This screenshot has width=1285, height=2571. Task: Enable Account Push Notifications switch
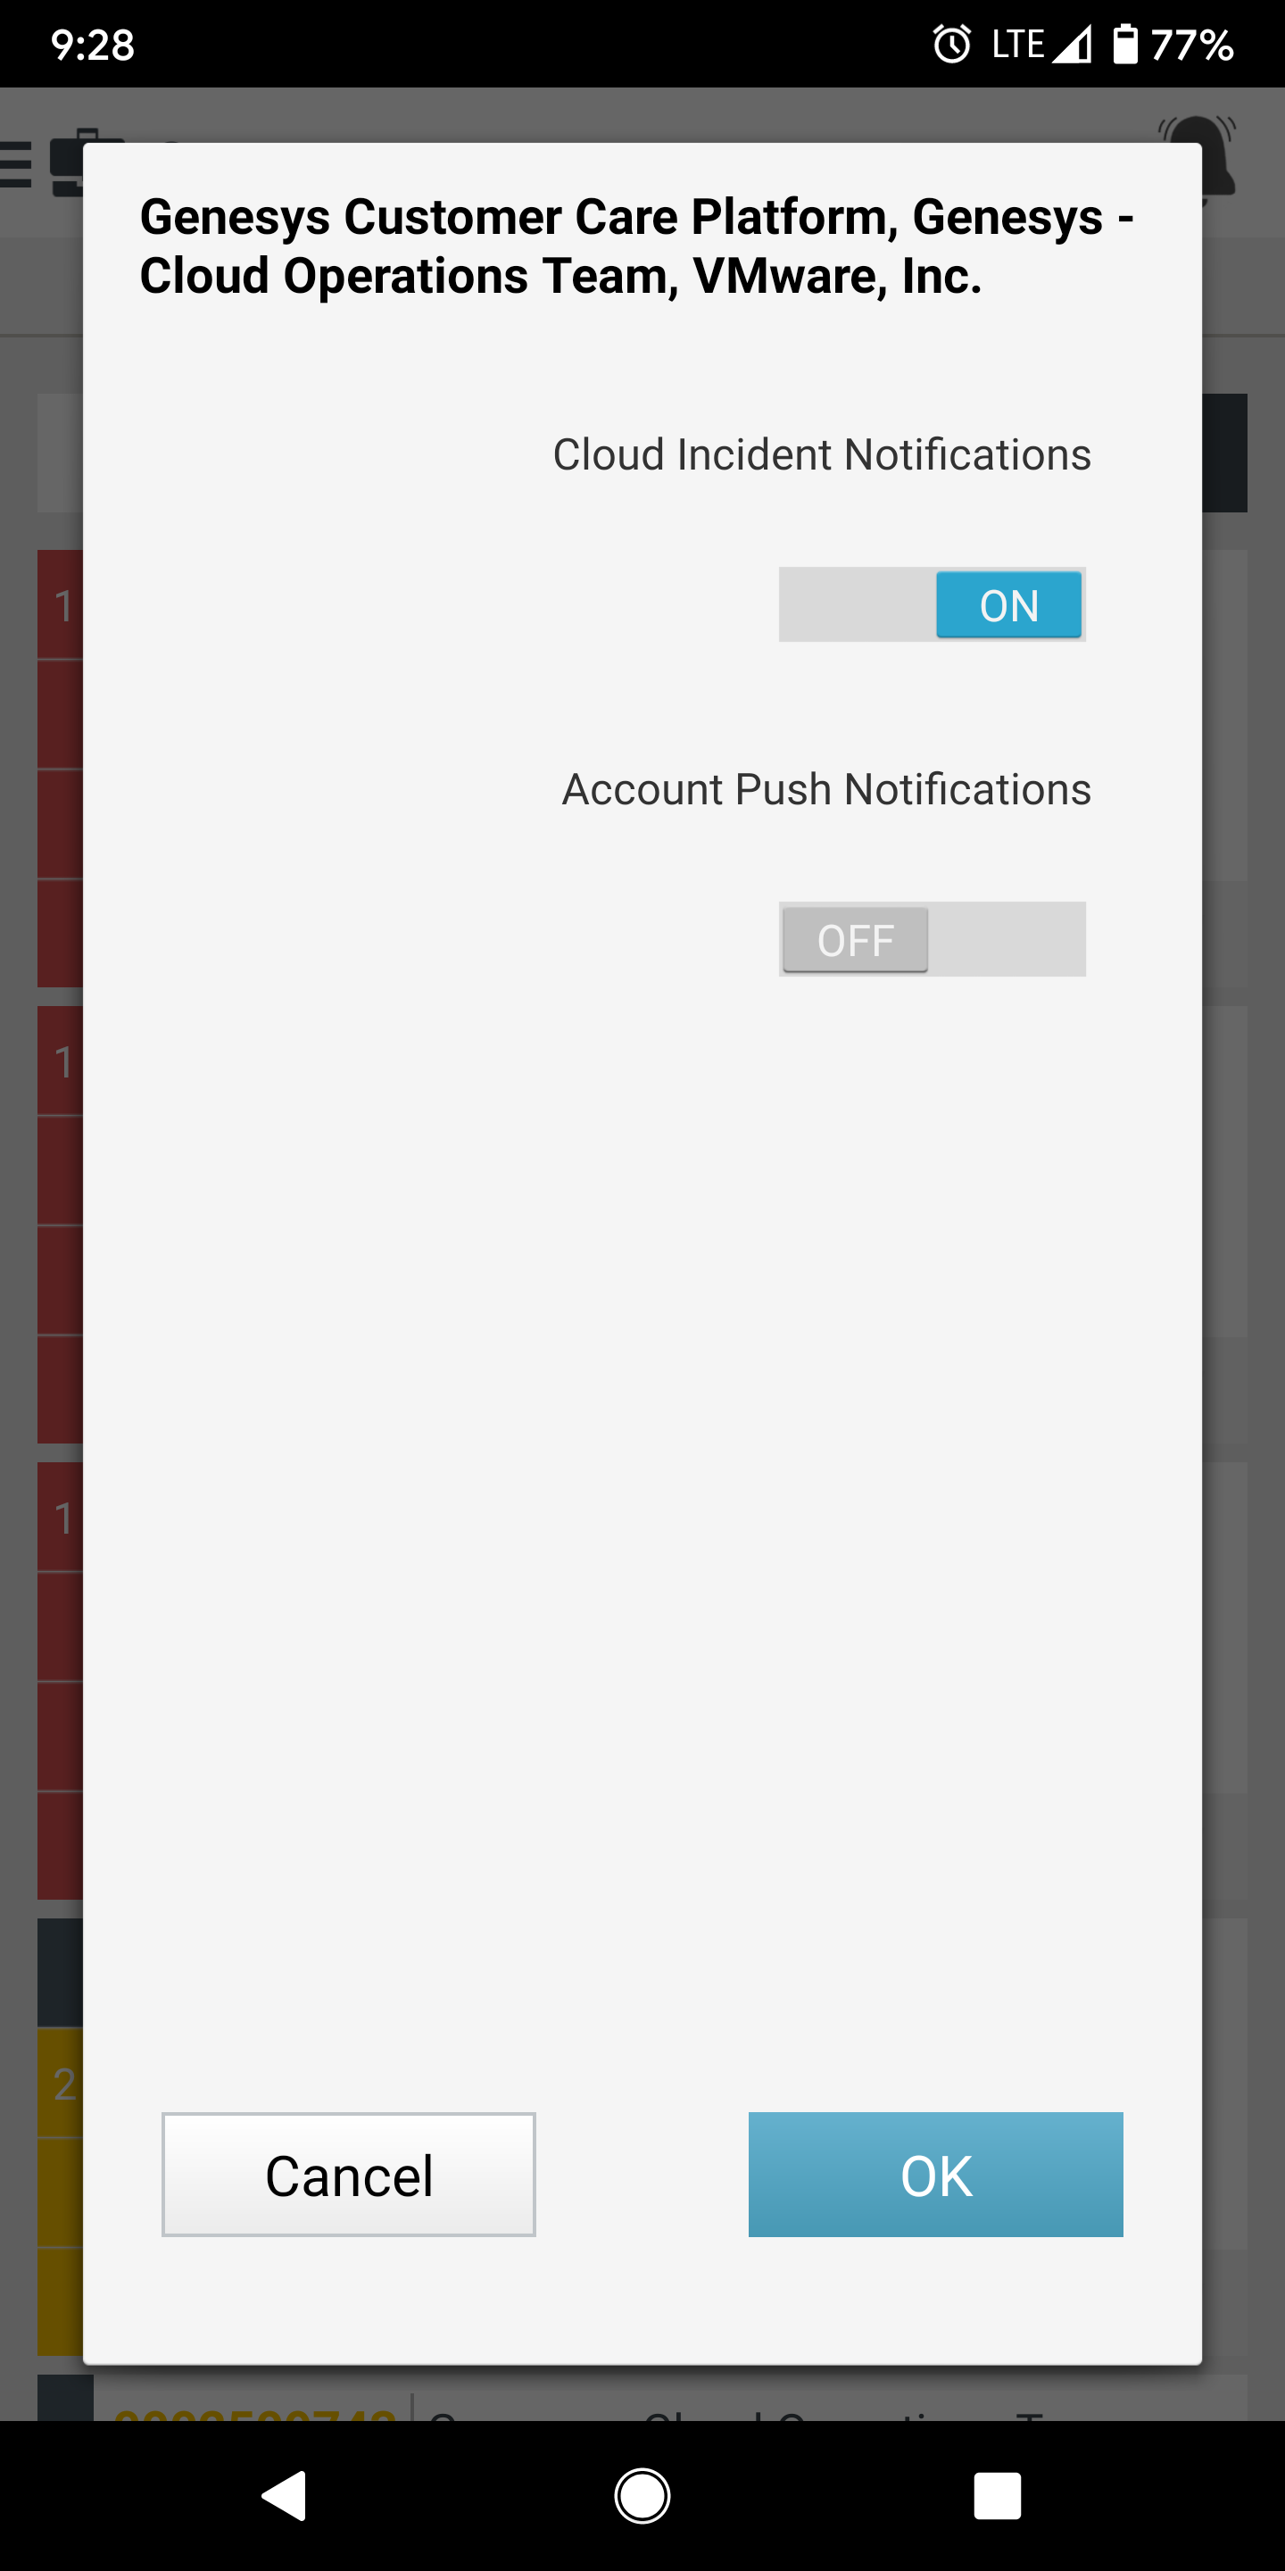pos(932,939)
